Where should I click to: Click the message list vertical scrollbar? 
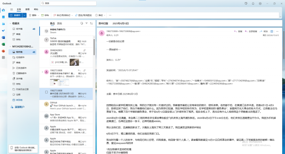click(x=94, y=47)
